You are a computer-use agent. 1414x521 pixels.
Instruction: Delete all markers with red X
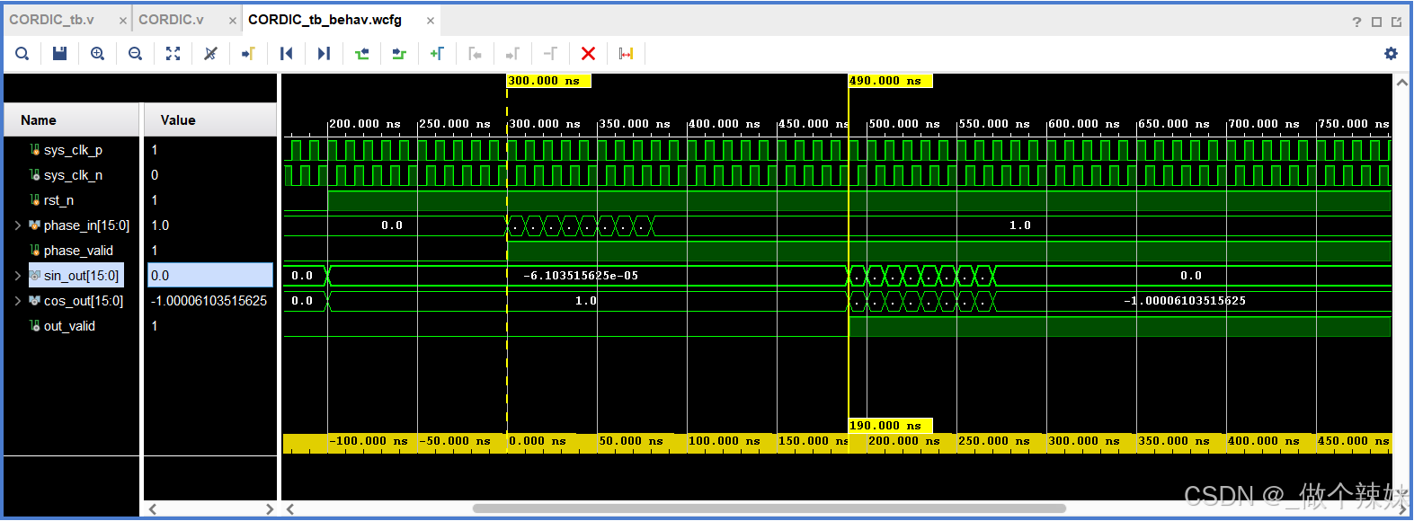(588, 54)
